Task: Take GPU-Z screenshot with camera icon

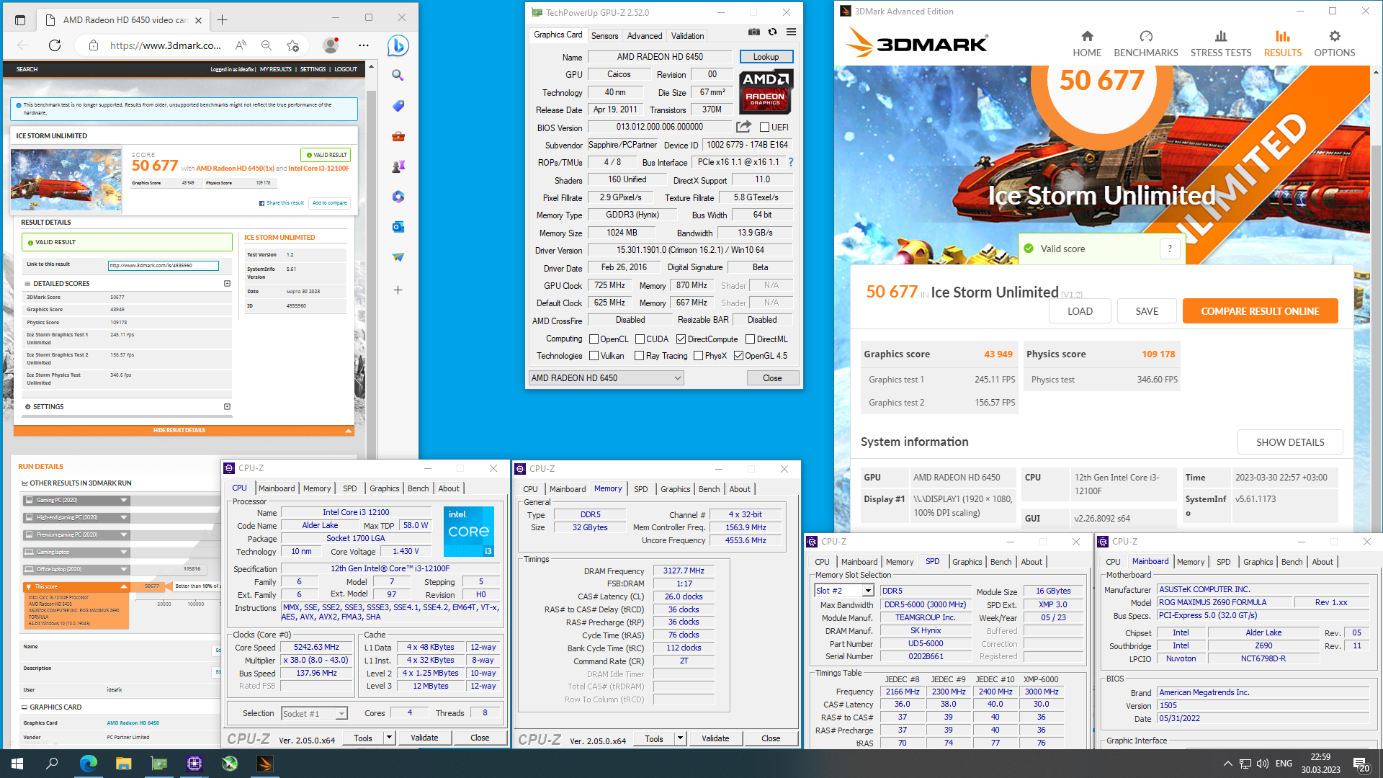Action: pyautogui.click(x=753, y=32)
